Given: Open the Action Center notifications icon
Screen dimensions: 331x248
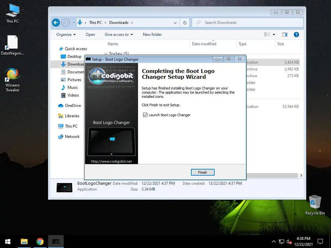Looking at the screenshot, I should [x=320, y=242].
